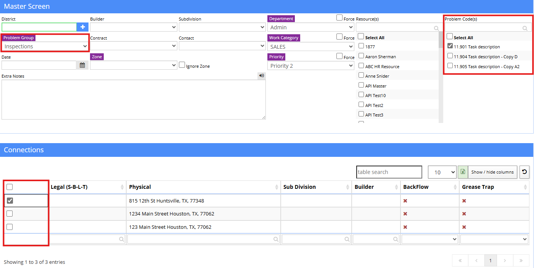Open the Date calendar picker icon
This screenshot has height=268, width=534.
82,65
